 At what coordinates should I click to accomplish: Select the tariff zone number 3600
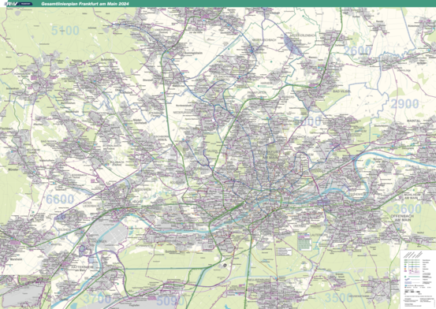pos(408,209)
